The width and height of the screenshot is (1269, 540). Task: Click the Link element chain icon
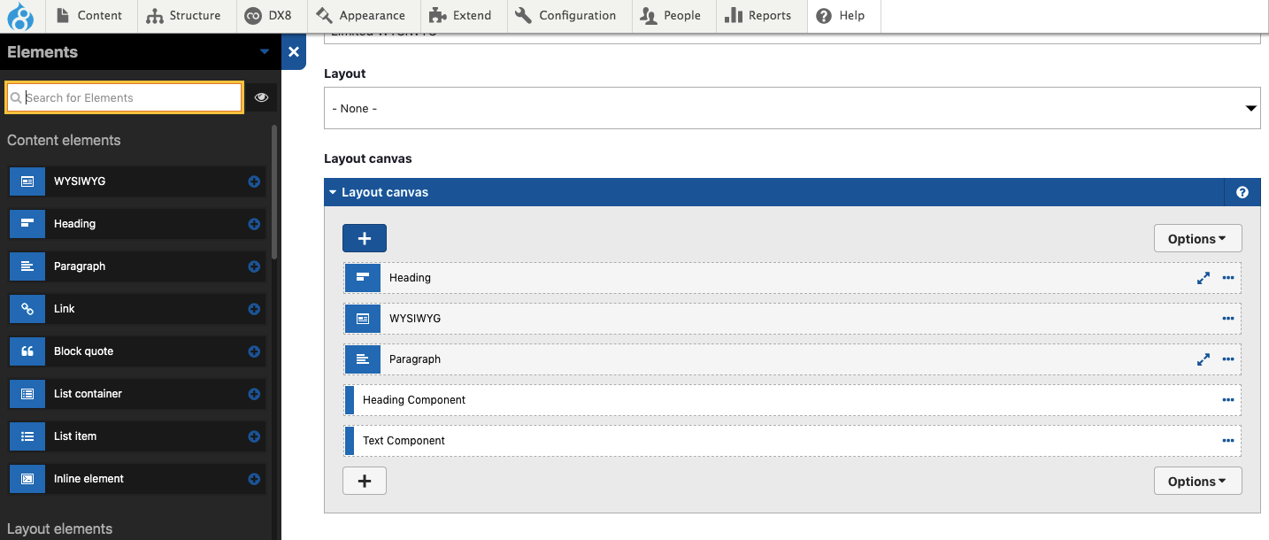(27, 309)
